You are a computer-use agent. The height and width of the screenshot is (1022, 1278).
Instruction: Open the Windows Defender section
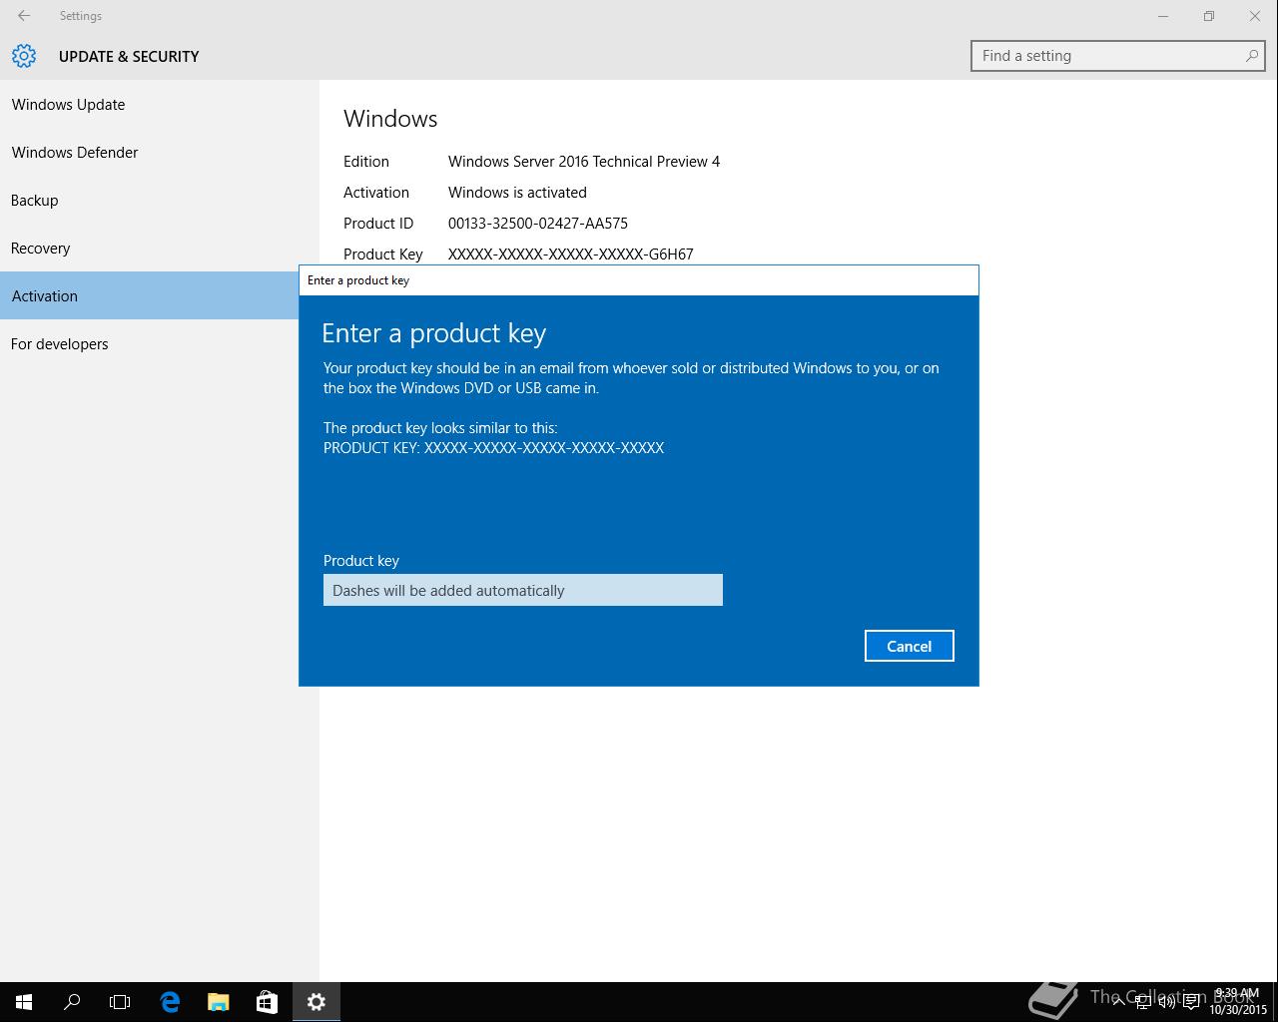75,153
